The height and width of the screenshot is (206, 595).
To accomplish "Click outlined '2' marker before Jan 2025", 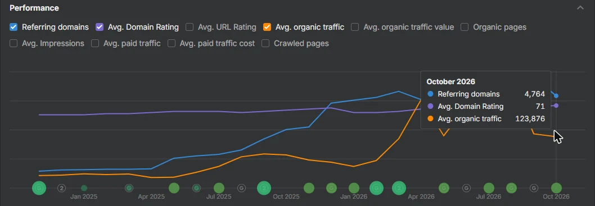I will tap(61, 188).
